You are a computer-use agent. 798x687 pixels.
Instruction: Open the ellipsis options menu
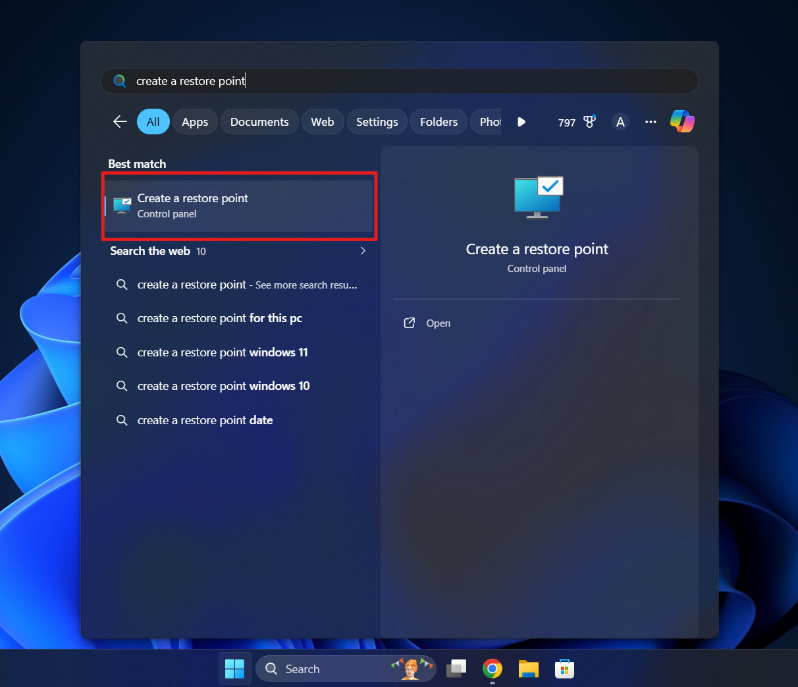point(651,121)
